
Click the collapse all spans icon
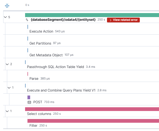tap(7, 6)
